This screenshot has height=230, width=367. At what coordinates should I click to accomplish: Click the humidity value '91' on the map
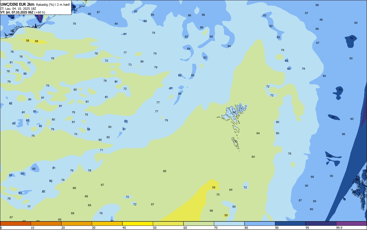click(340, 90)
